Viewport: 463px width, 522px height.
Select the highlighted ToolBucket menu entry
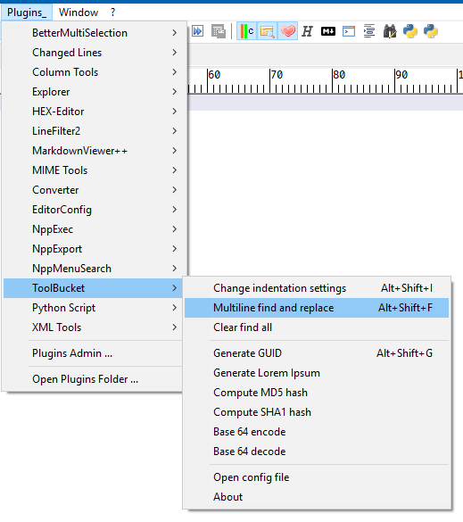pos(93,288)
